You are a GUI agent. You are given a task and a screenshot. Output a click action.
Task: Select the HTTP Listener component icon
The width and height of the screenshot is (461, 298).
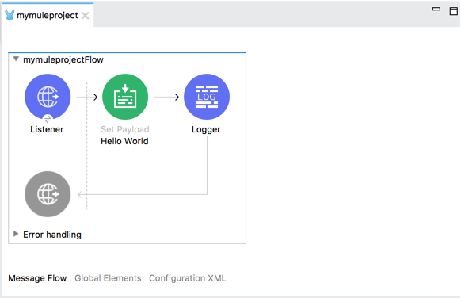(48, 97)
